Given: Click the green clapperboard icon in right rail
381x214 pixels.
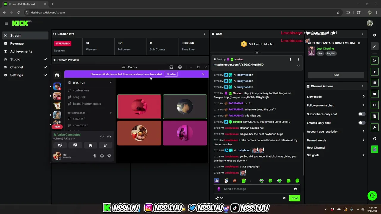Looking at the screenshot, I should pyautogui.click(x=374, y=149).
